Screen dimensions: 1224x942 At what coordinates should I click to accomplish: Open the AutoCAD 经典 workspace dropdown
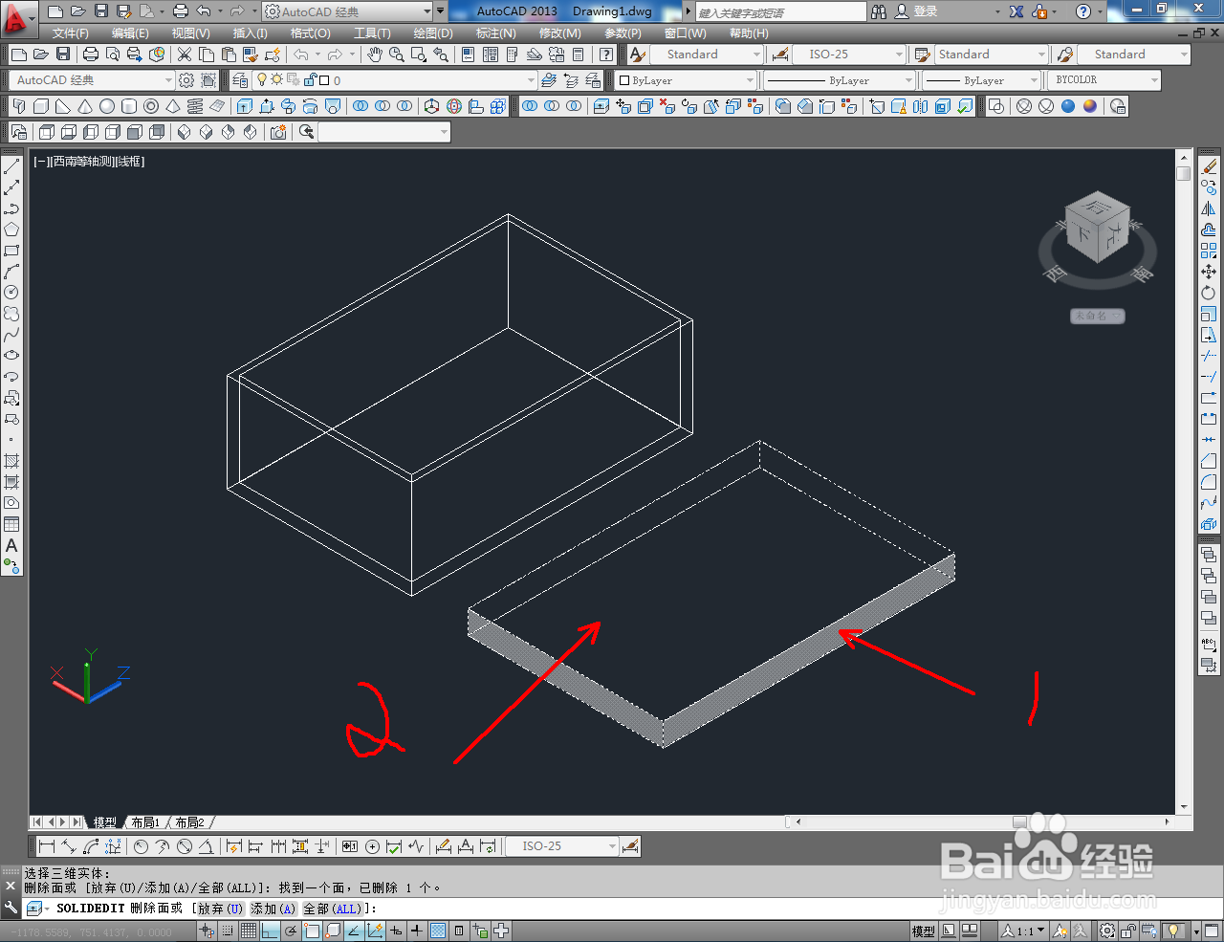tap(93, 80)
